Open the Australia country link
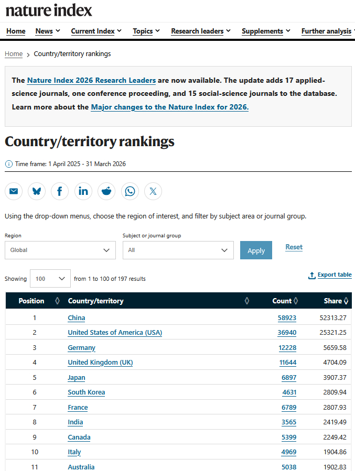355x471 pixels. (x=81, y=467)
